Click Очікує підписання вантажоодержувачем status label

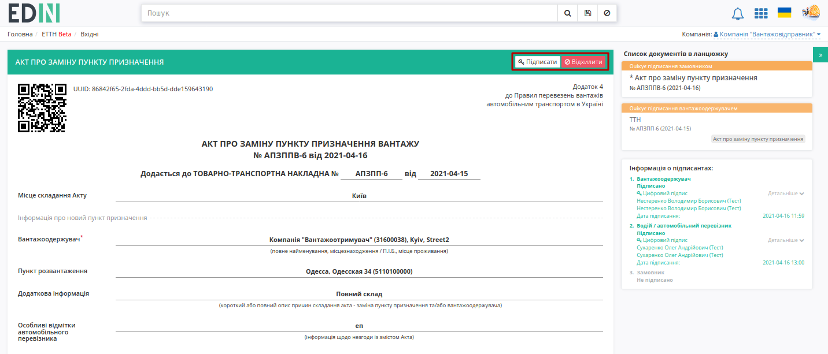point(683,109)
